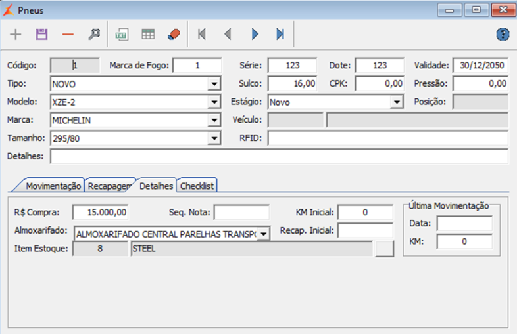Click the R$ Compra input field

(x=100, y=212)
